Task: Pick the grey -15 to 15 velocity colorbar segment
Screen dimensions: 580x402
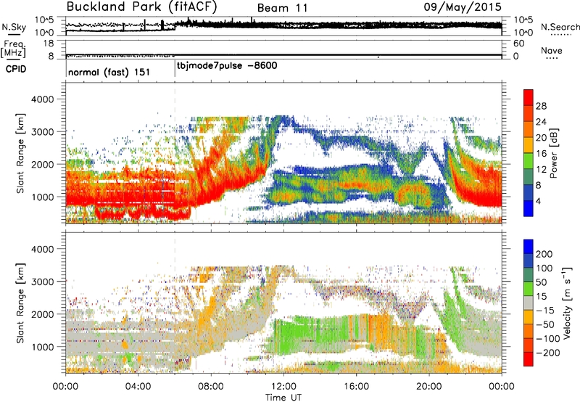Action: (529, 303)
